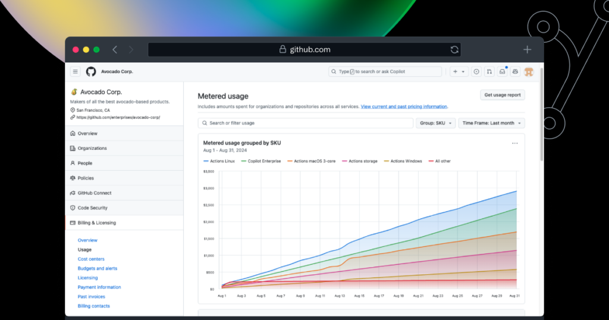Click the page vertical scrollbar
This screenshot has width=609, height=320.
pos(541,115)
